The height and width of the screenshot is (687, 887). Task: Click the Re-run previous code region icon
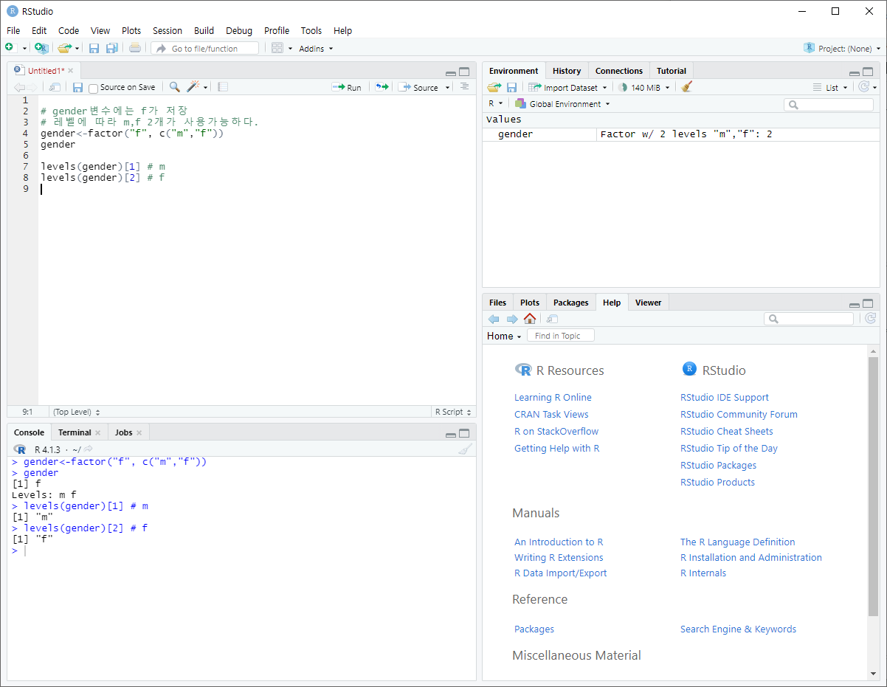tap(382, 87)
